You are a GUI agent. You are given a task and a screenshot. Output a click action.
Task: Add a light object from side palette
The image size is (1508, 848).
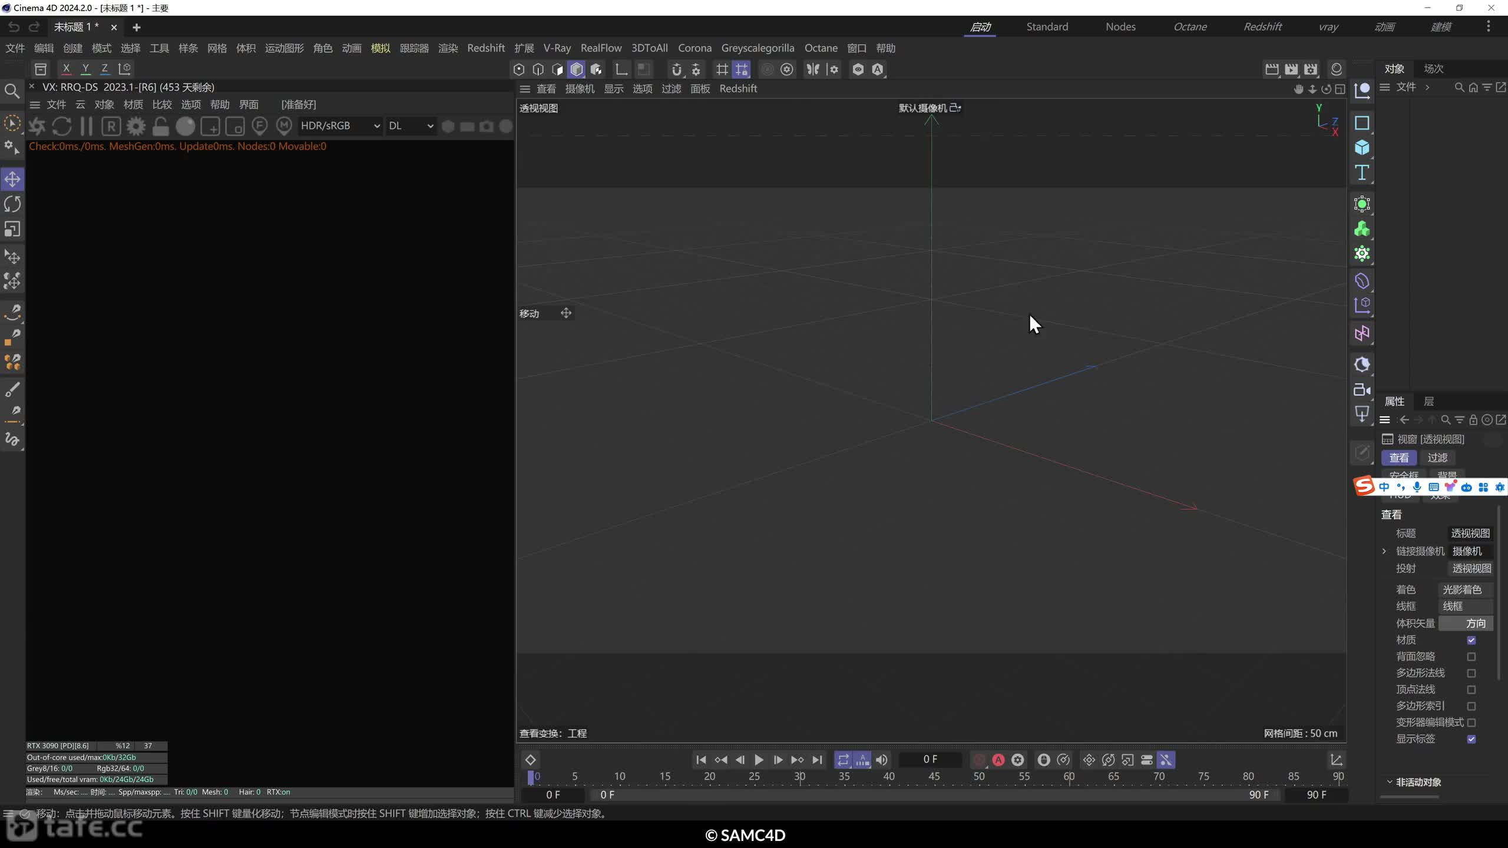1362,414
